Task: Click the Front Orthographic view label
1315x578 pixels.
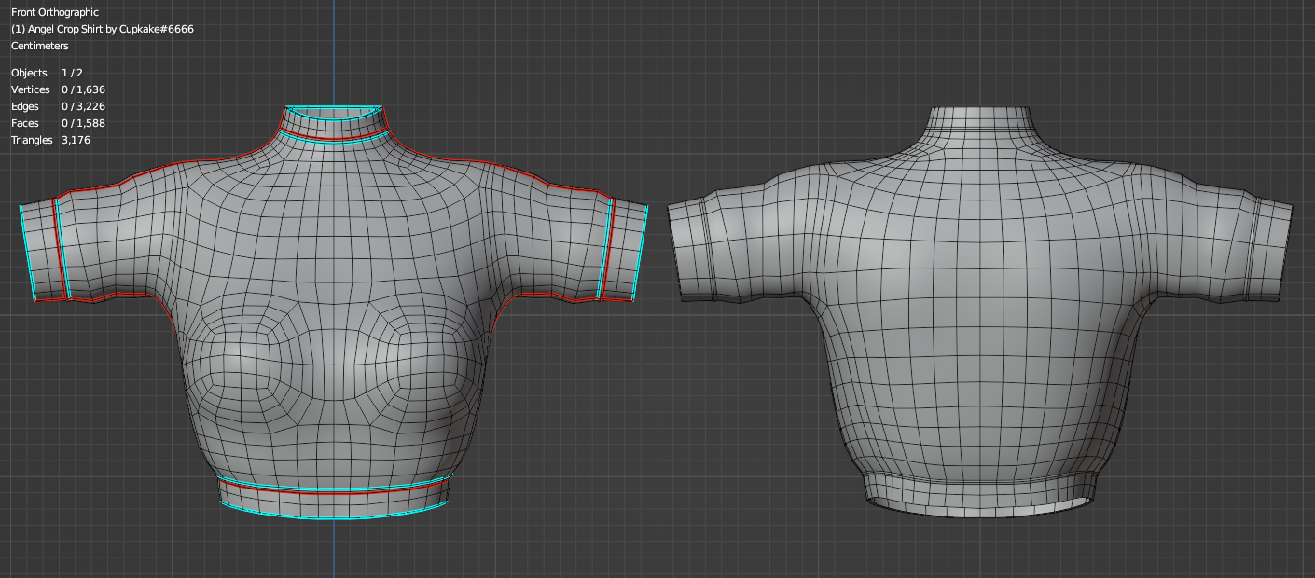Action: [x=54, y=12]
